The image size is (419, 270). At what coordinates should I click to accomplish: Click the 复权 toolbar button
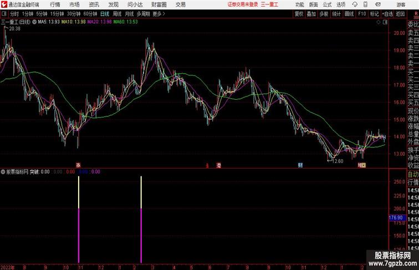click(x=299, y=14)
